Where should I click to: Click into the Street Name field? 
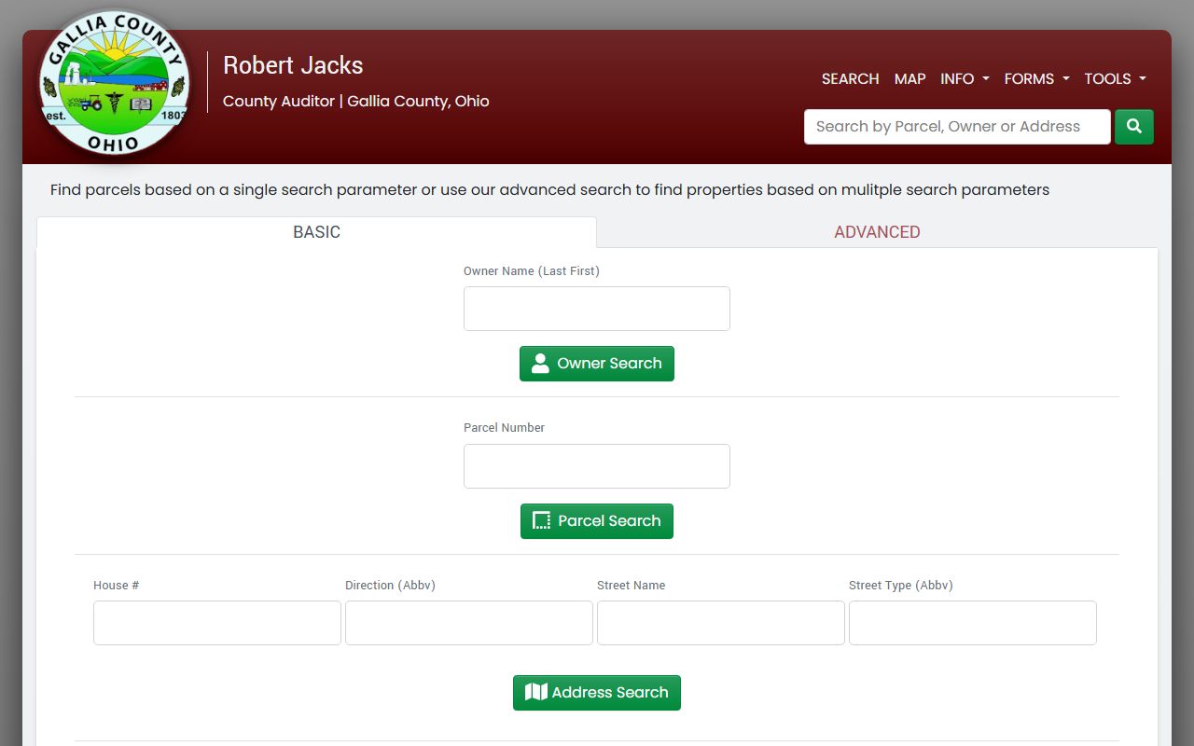pyautogui.click(x=721, y=623)
